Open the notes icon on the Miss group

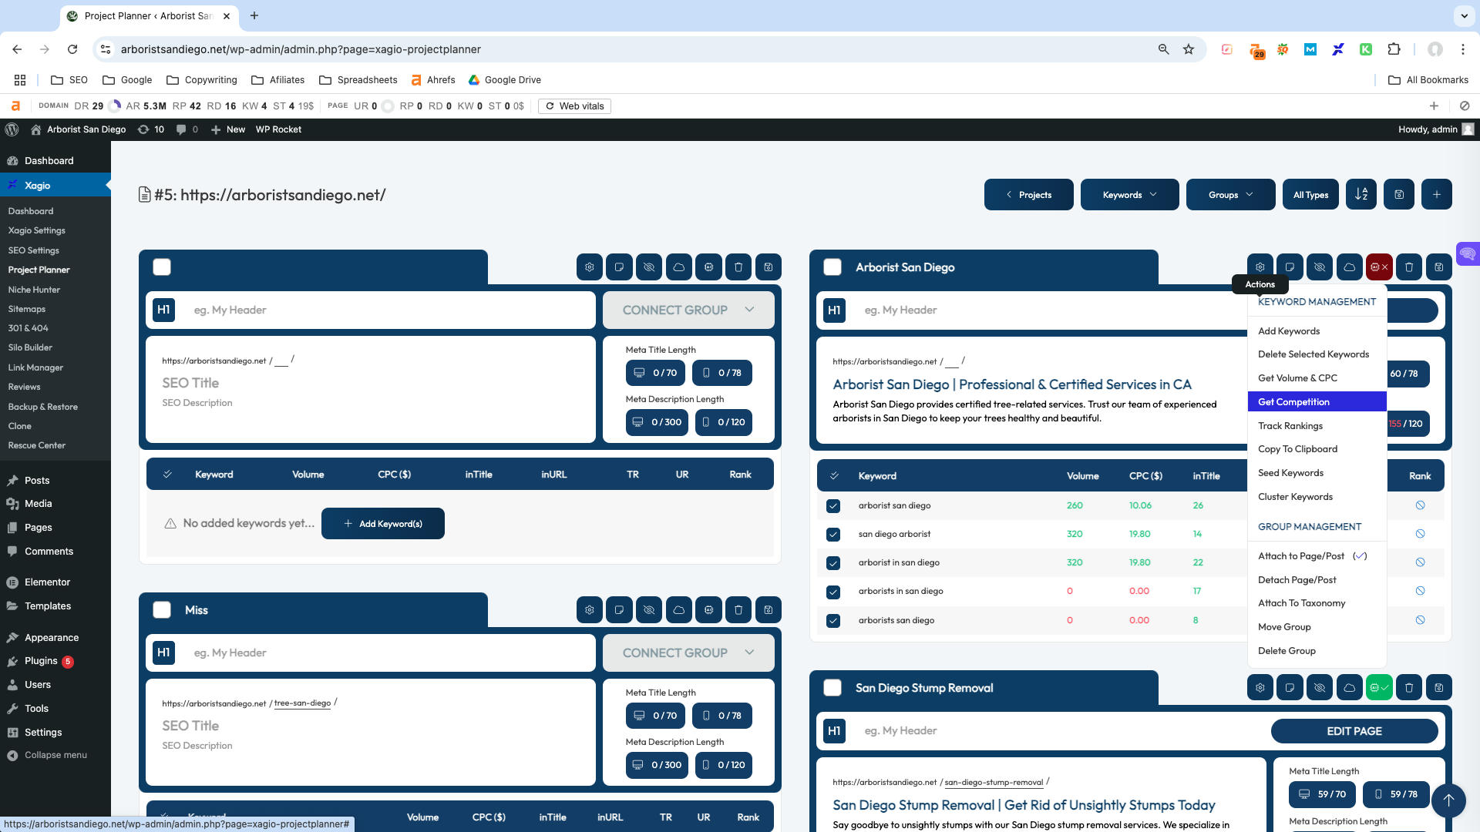pos(619,610)
